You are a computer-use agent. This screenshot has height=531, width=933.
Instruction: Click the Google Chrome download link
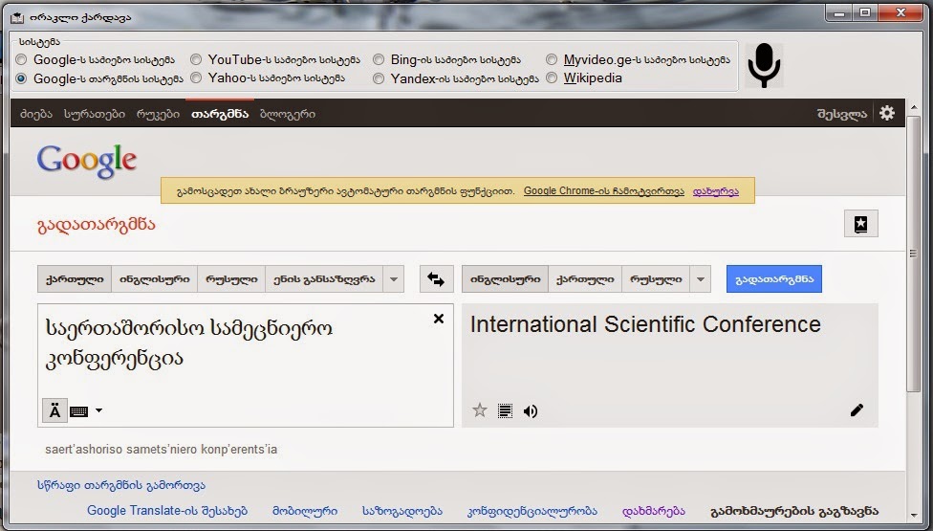coord(604,191)
